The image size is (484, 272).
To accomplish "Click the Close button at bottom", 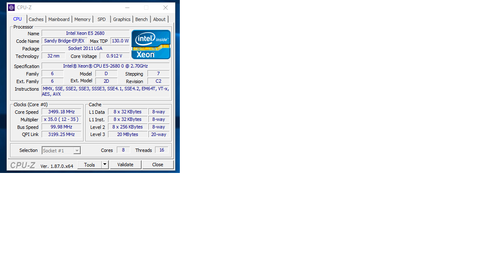I will point(158,165).
